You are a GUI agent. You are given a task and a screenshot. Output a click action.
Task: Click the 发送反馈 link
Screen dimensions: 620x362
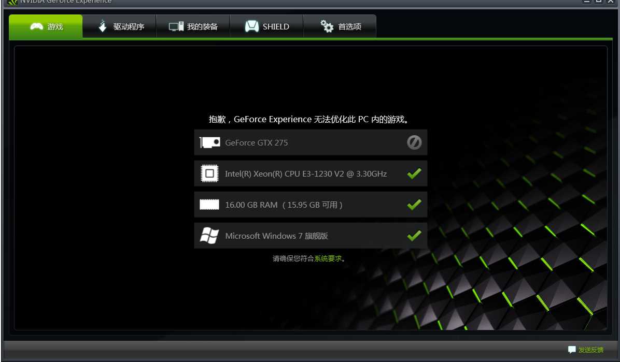591,350
